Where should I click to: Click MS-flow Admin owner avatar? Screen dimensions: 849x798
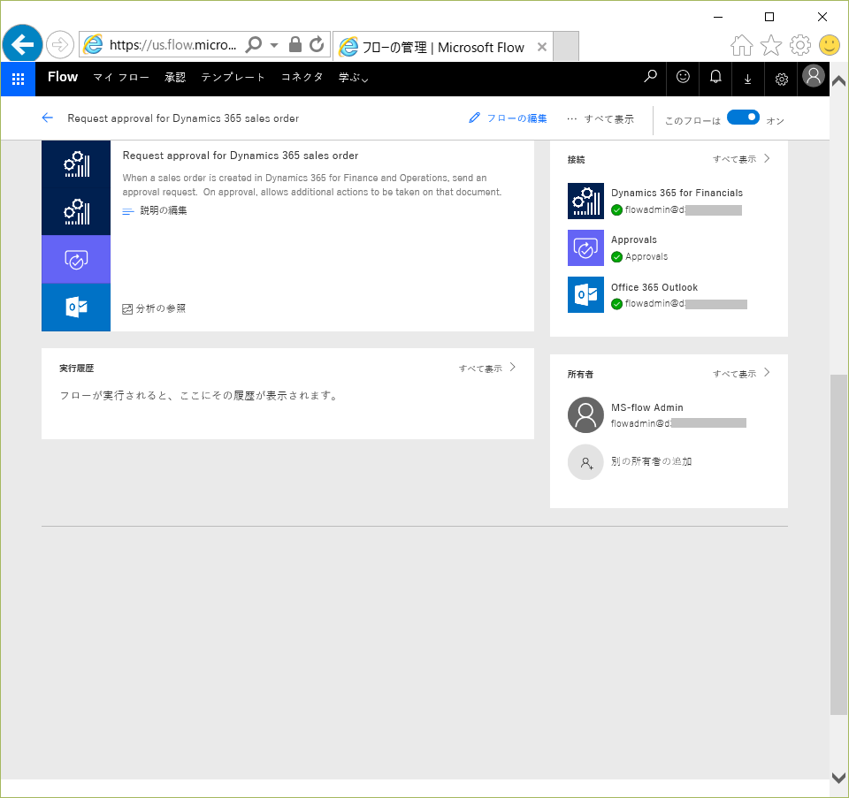(585, 415)
